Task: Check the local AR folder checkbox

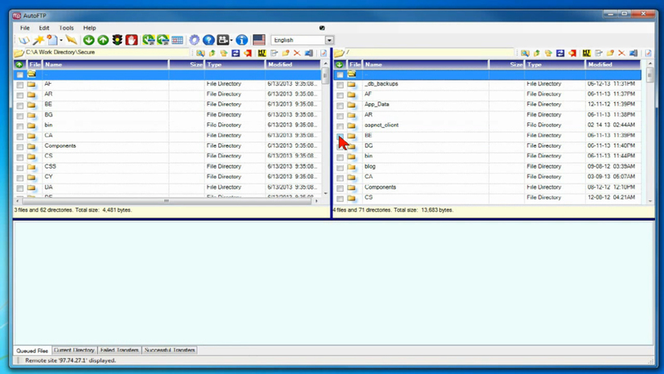Action: click(20, 95)
